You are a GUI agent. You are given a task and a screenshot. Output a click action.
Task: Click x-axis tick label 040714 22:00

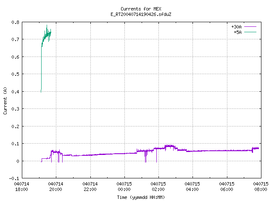pyautogui.click(x=90, y=187)
